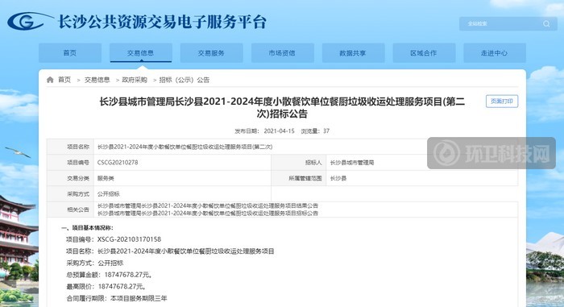Open the 市场资信 navigation tab
The image size is (564, 307).
[282, 53]
